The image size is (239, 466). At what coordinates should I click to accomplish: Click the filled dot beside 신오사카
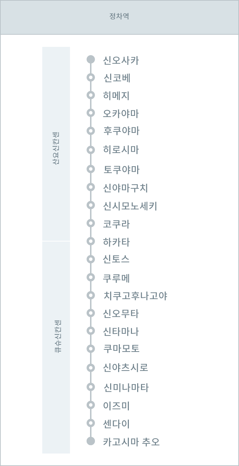(x=91, y=59)
